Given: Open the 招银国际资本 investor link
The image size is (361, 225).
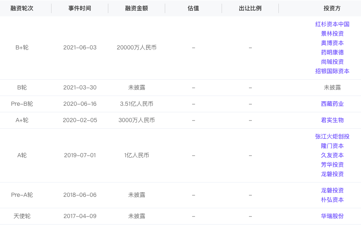Looking at the screenshot, I should [332, 71].
